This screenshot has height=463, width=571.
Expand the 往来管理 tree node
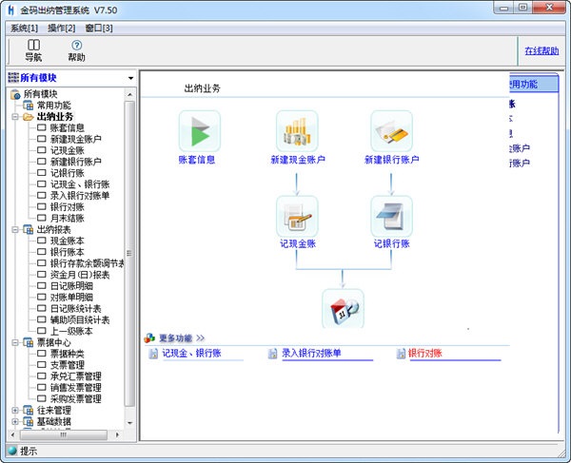[x=15, y=410]
